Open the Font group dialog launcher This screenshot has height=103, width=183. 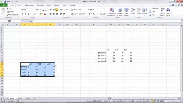pyautogui.click(x=47, y=18)
